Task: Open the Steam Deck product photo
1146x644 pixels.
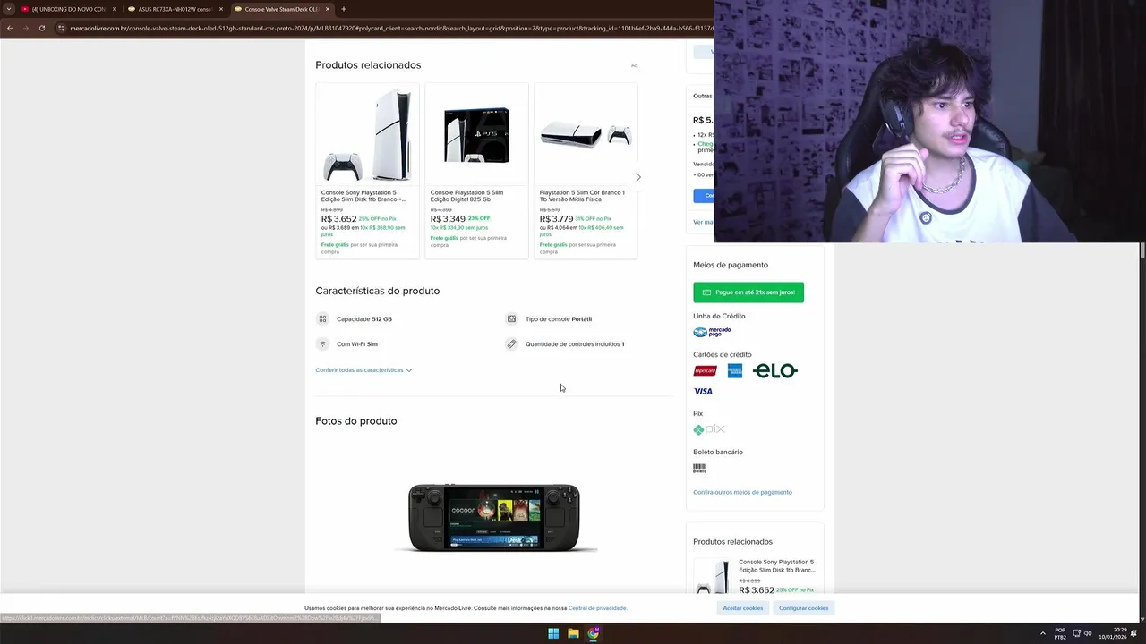Action: pyautogui.click(x=494, y=518)
